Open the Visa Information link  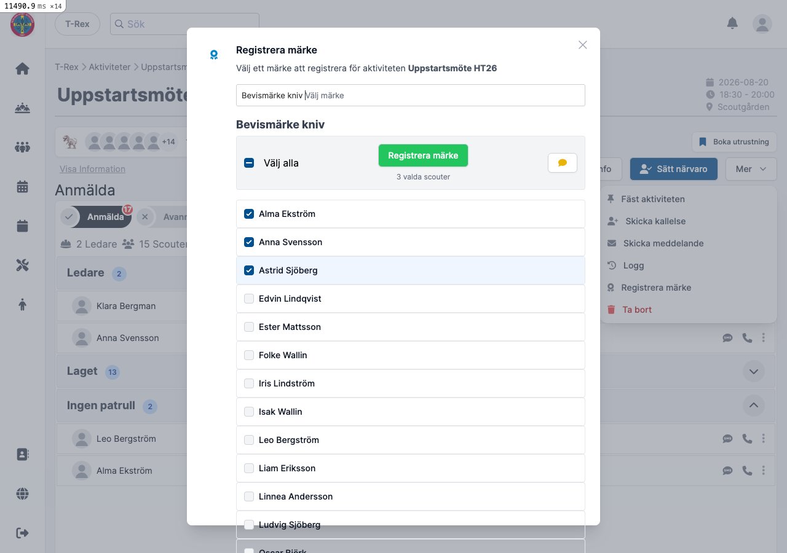(x=92, y=169)
